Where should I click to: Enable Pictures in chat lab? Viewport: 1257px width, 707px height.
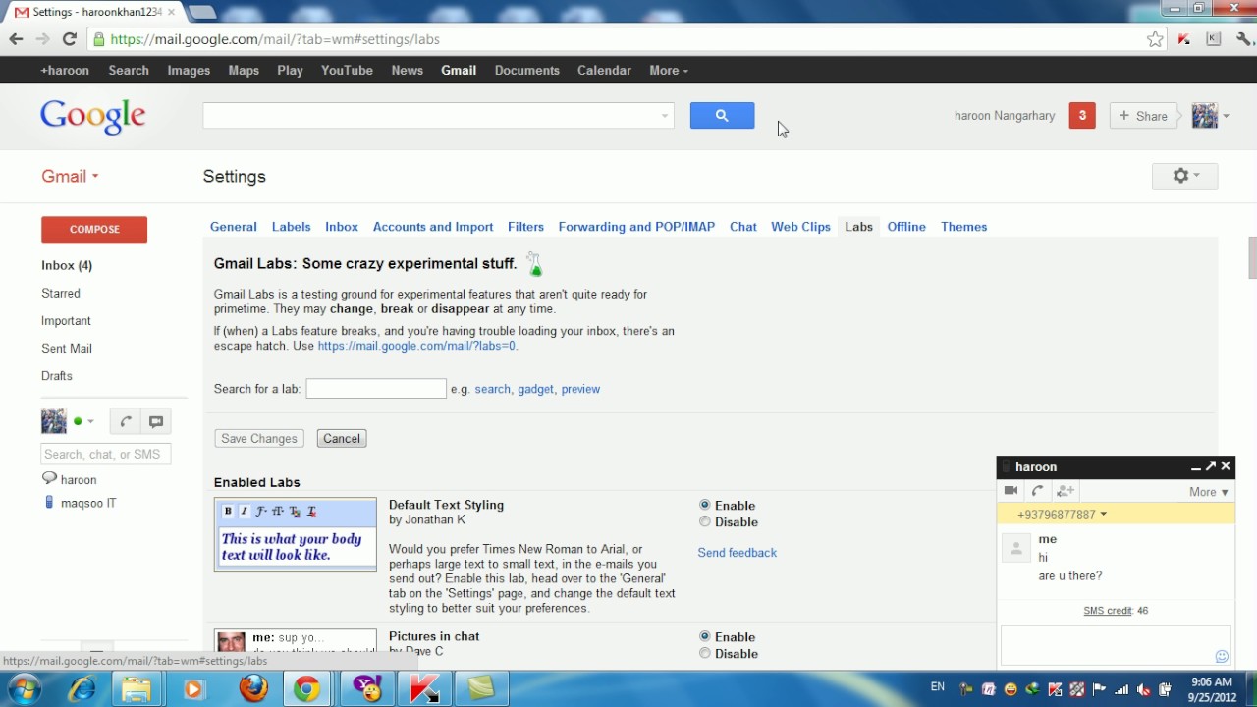pos(704,636)
